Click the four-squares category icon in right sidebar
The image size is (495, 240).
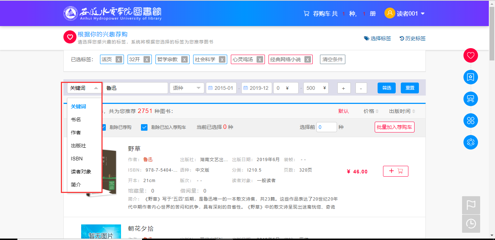click(470, 121)
